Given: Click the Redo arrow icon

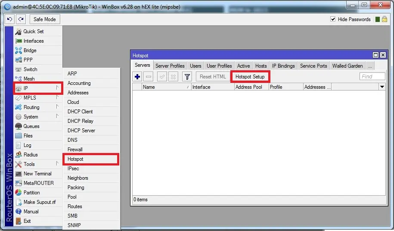Looking at the screenshot, I should 21,19.
